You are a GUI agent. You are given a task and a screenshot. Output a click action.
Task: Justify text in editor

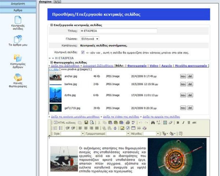(97, 128)
